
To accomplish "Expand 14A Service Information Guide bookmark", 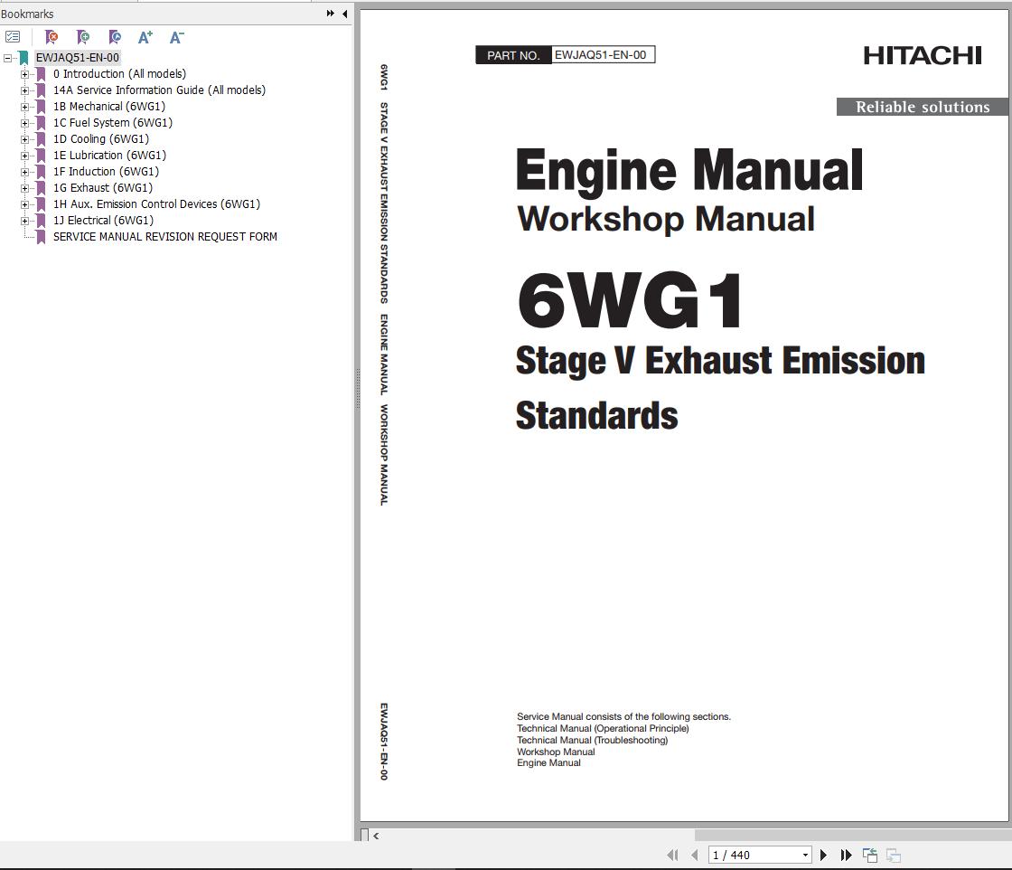I will tap(24, 90).
